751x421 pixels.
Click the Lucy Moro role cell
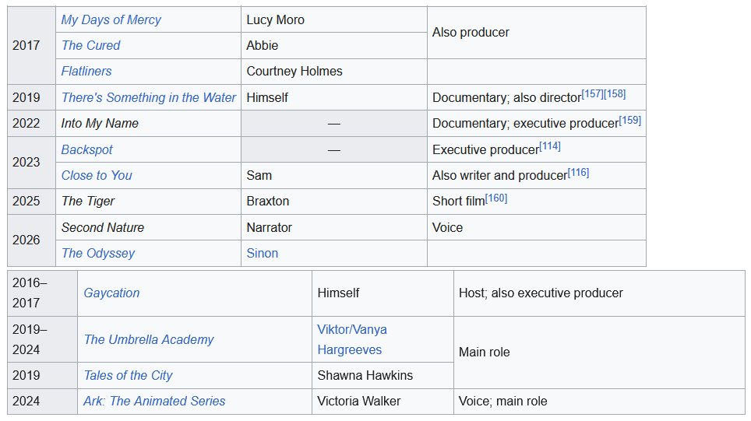tap(334, 19)
